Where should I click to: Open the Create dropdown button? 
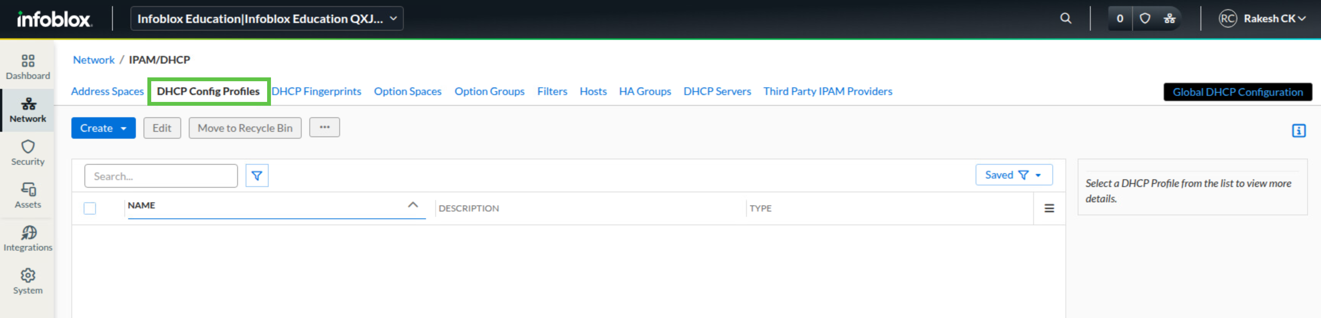click(x=104, y=128)
